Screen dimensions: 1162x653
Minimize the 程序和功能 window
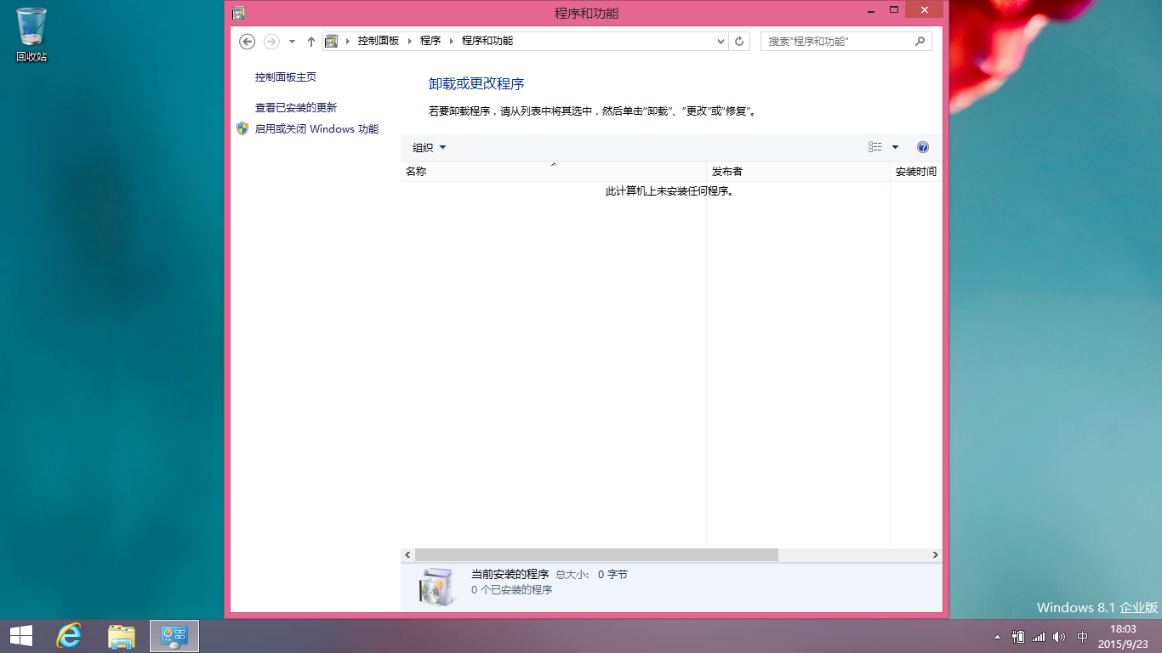coord(869,10)
